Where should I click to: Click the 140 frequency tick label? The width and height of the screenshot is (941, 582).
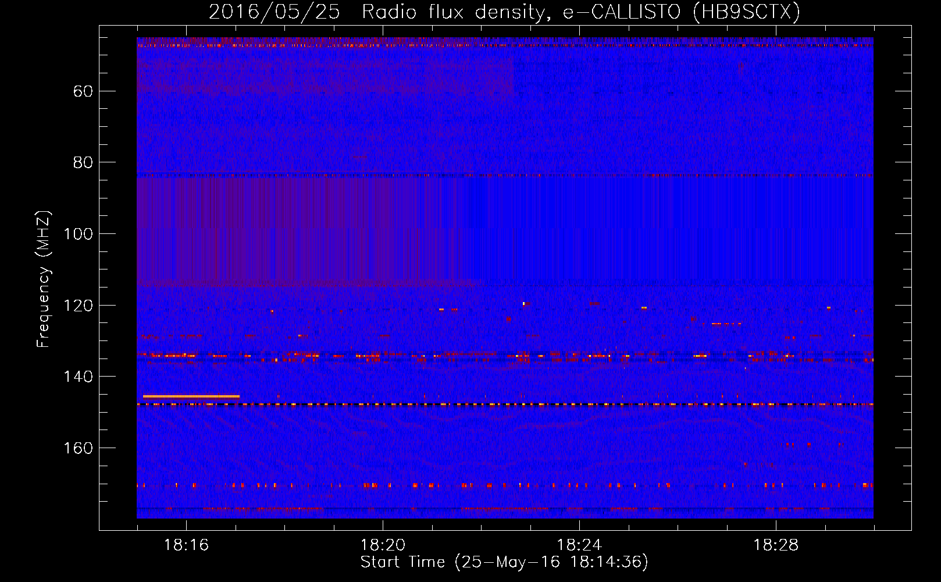pyautogui.click(x=79, y=377)
